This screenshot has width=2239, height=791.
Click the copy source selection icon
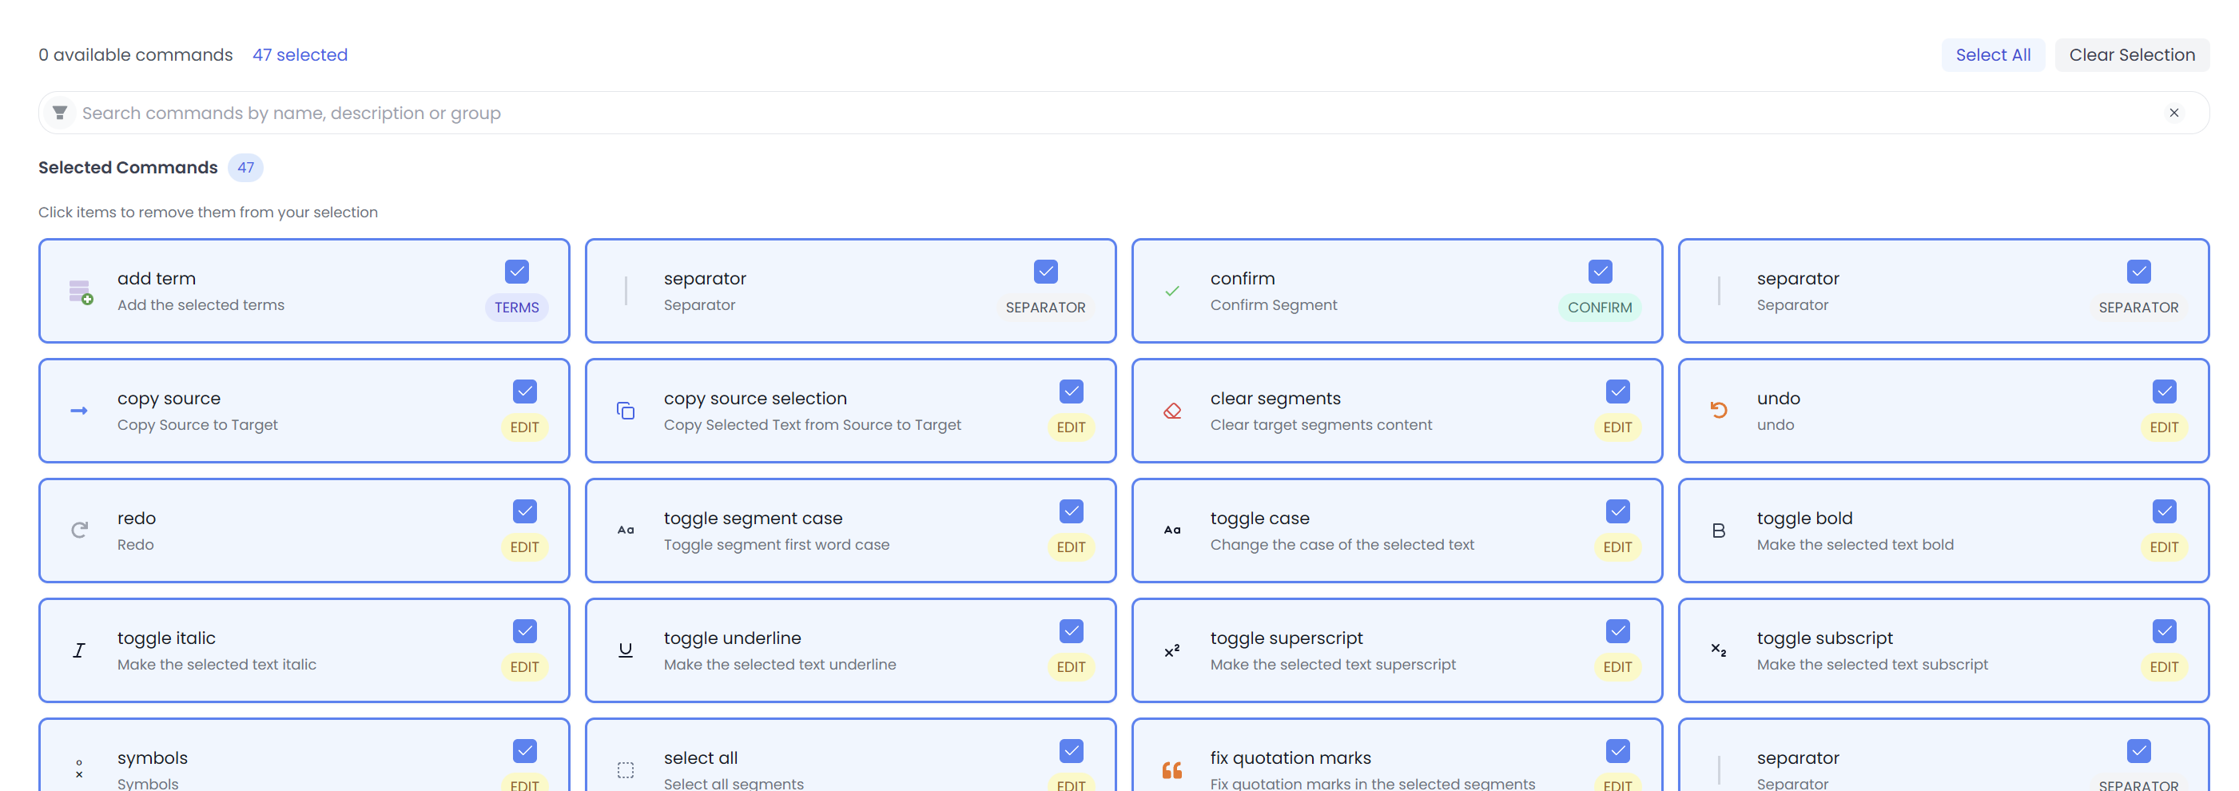click(x=626, y=410)
